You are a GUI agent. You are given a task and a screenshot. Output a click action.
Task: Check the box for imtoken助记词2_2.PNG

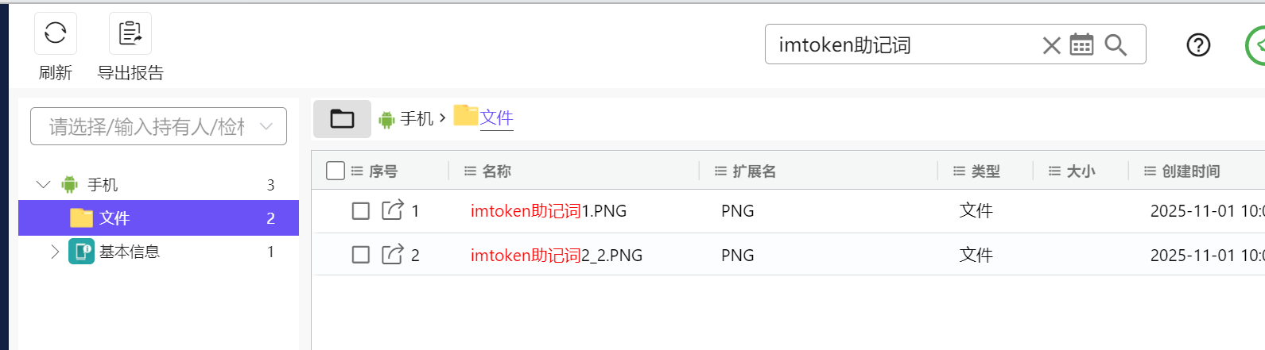[x=361, y=255]
